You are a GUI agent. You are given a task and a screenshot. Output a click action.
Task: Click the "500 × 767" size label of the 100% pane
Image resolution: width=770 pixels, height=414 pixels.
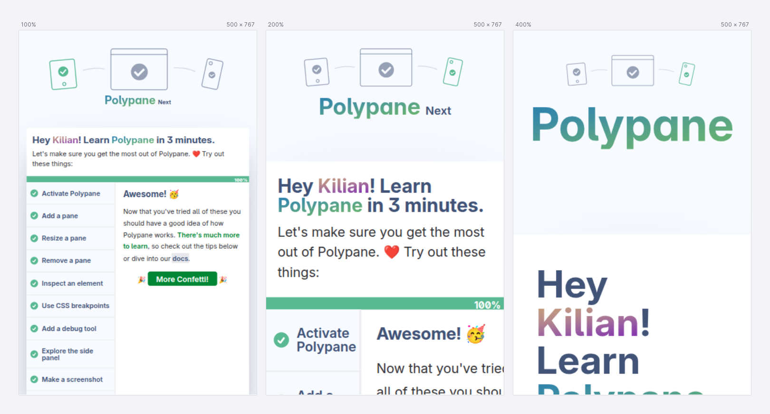coord(241,25)
